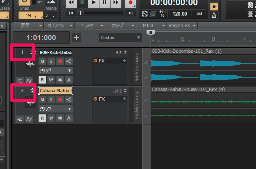Screen dimensions: 256x169
Task: Enable automation Write on Cabasa-Bahia track
Action: click(x=51, y=118)
